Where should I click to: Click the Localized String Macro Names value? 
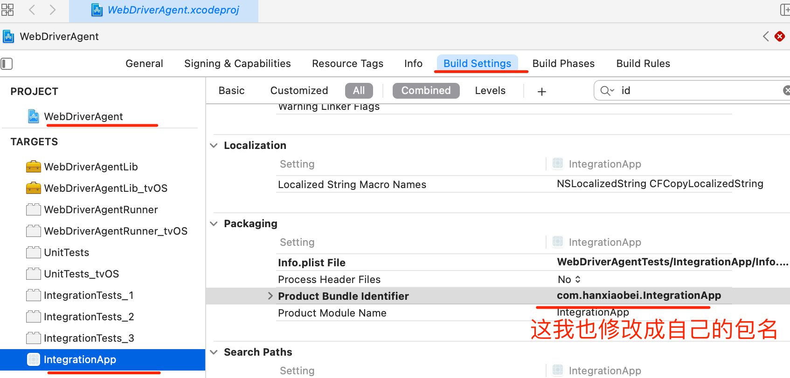point(660,184)
